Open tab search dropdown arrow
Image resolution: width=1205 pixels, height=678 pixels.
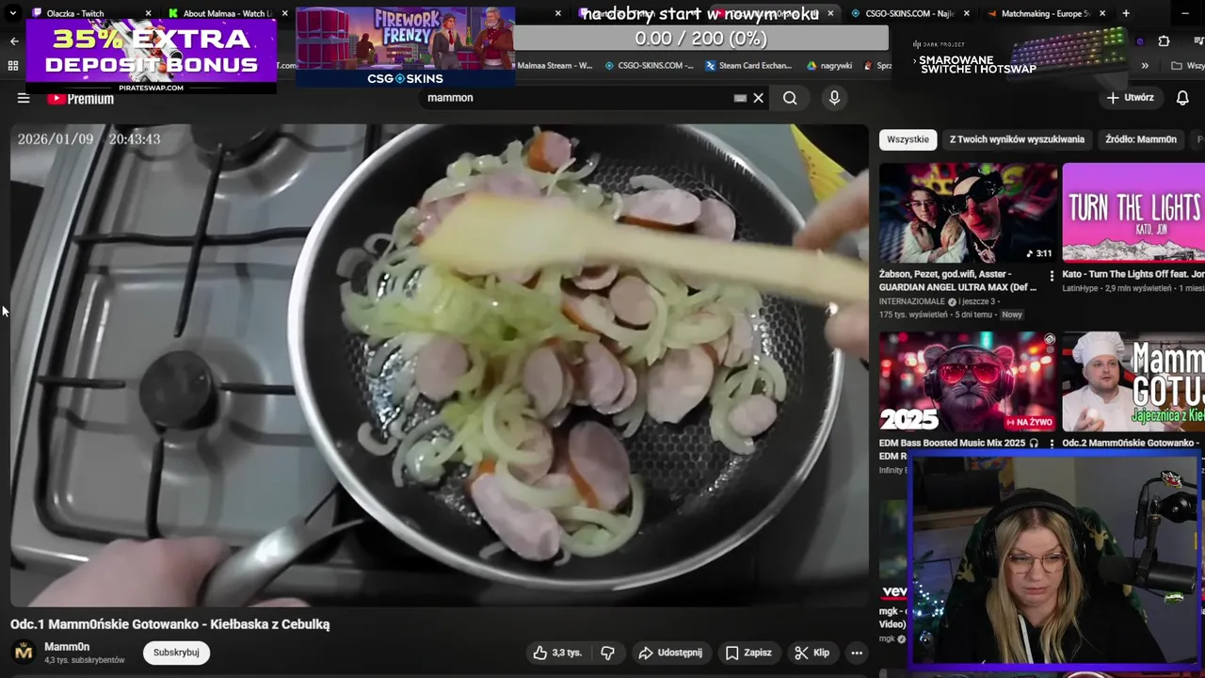coord(13,13)
